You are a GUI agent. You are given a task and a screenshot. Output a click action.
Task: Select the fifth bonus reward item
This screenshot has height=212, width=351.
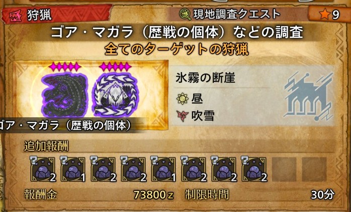coord(163,169)
